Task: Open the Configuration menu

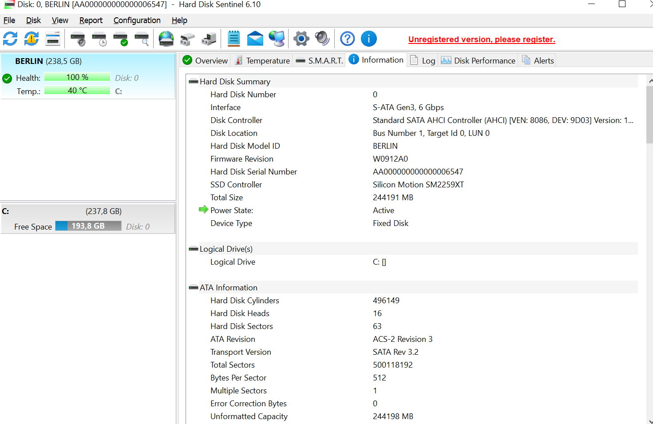Action: (x=137, y=20)
